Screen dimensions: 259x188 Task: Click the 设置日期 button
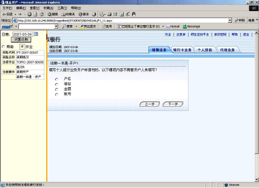click(21, 39)
